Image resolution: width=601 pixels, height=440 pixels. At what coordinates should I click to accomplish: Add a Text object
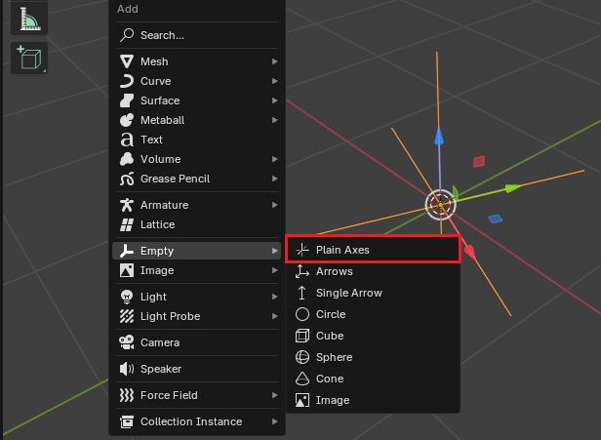(x=197, y=140)
